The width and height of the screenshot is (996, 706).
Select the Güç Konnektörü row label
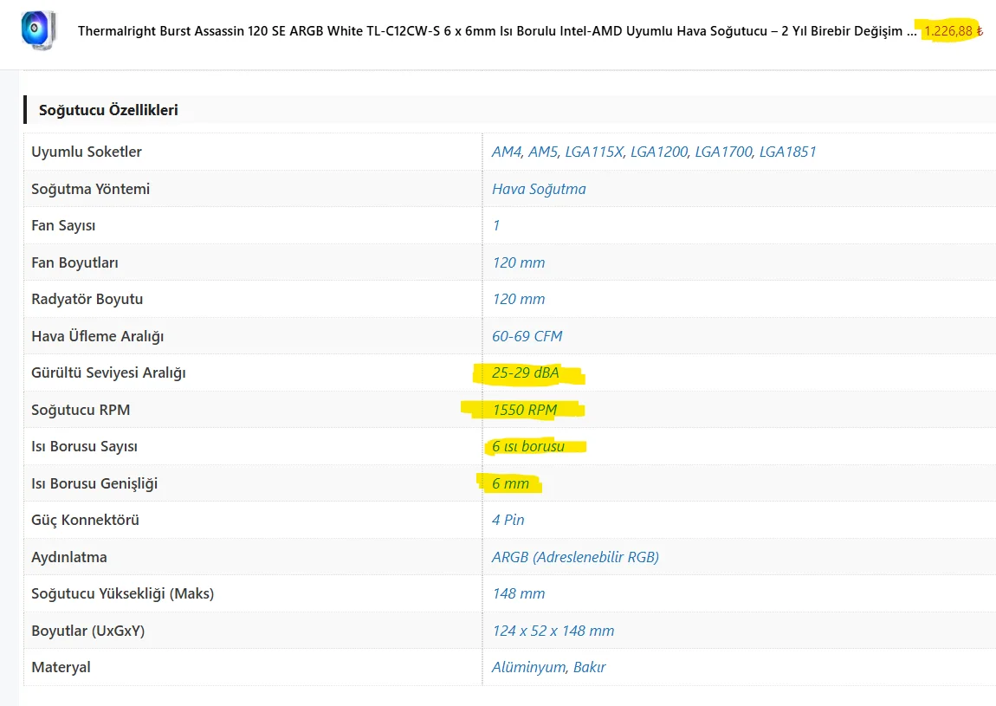pyautogui.click(x=85, y=520)
